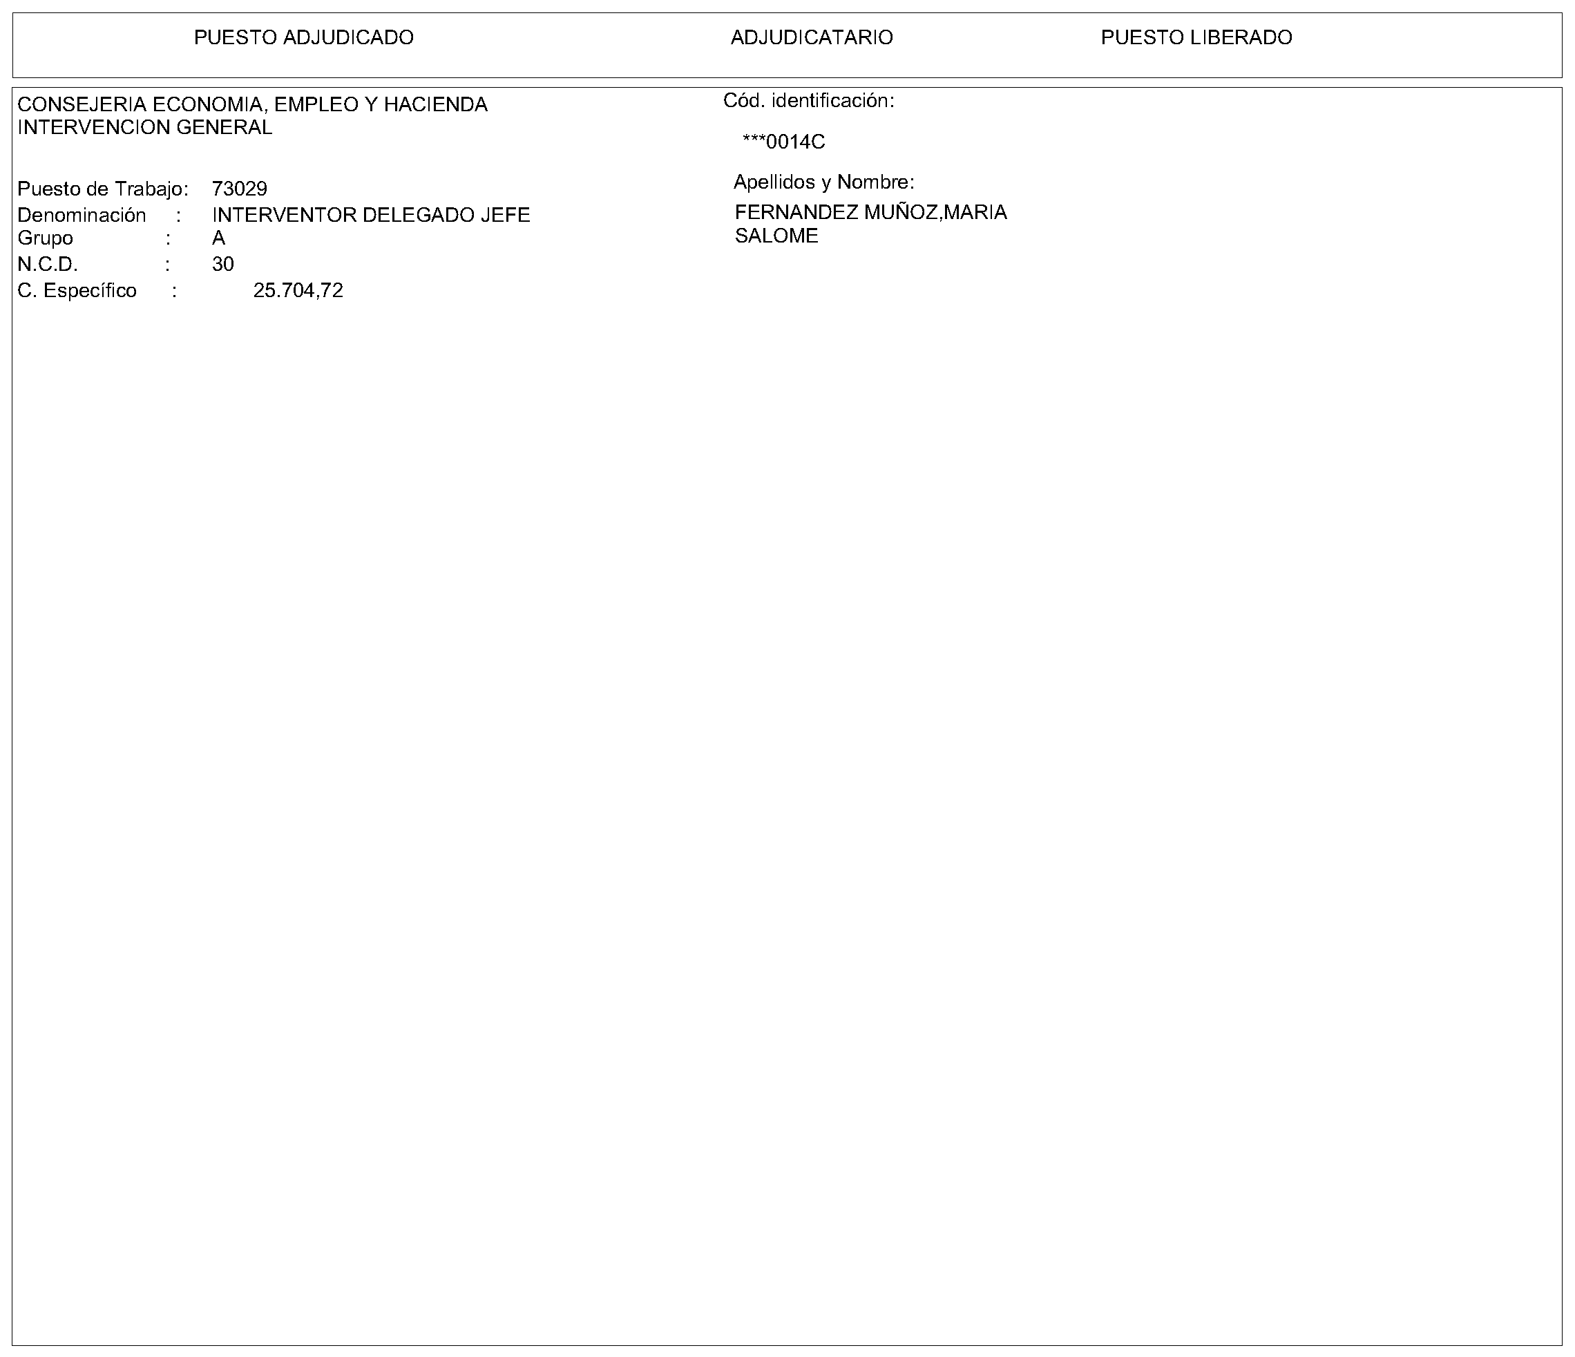Click the Grupo label
Image resolution: width=1575 pixels, height=1357 pixels.
pos(45,238)
